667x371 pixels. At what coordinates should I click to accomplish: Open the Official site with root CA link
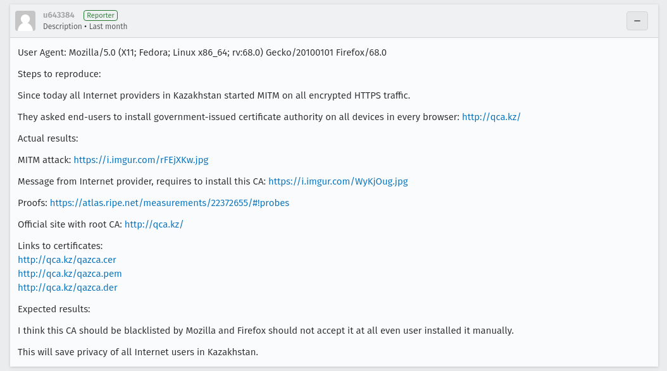click(154, 224)
